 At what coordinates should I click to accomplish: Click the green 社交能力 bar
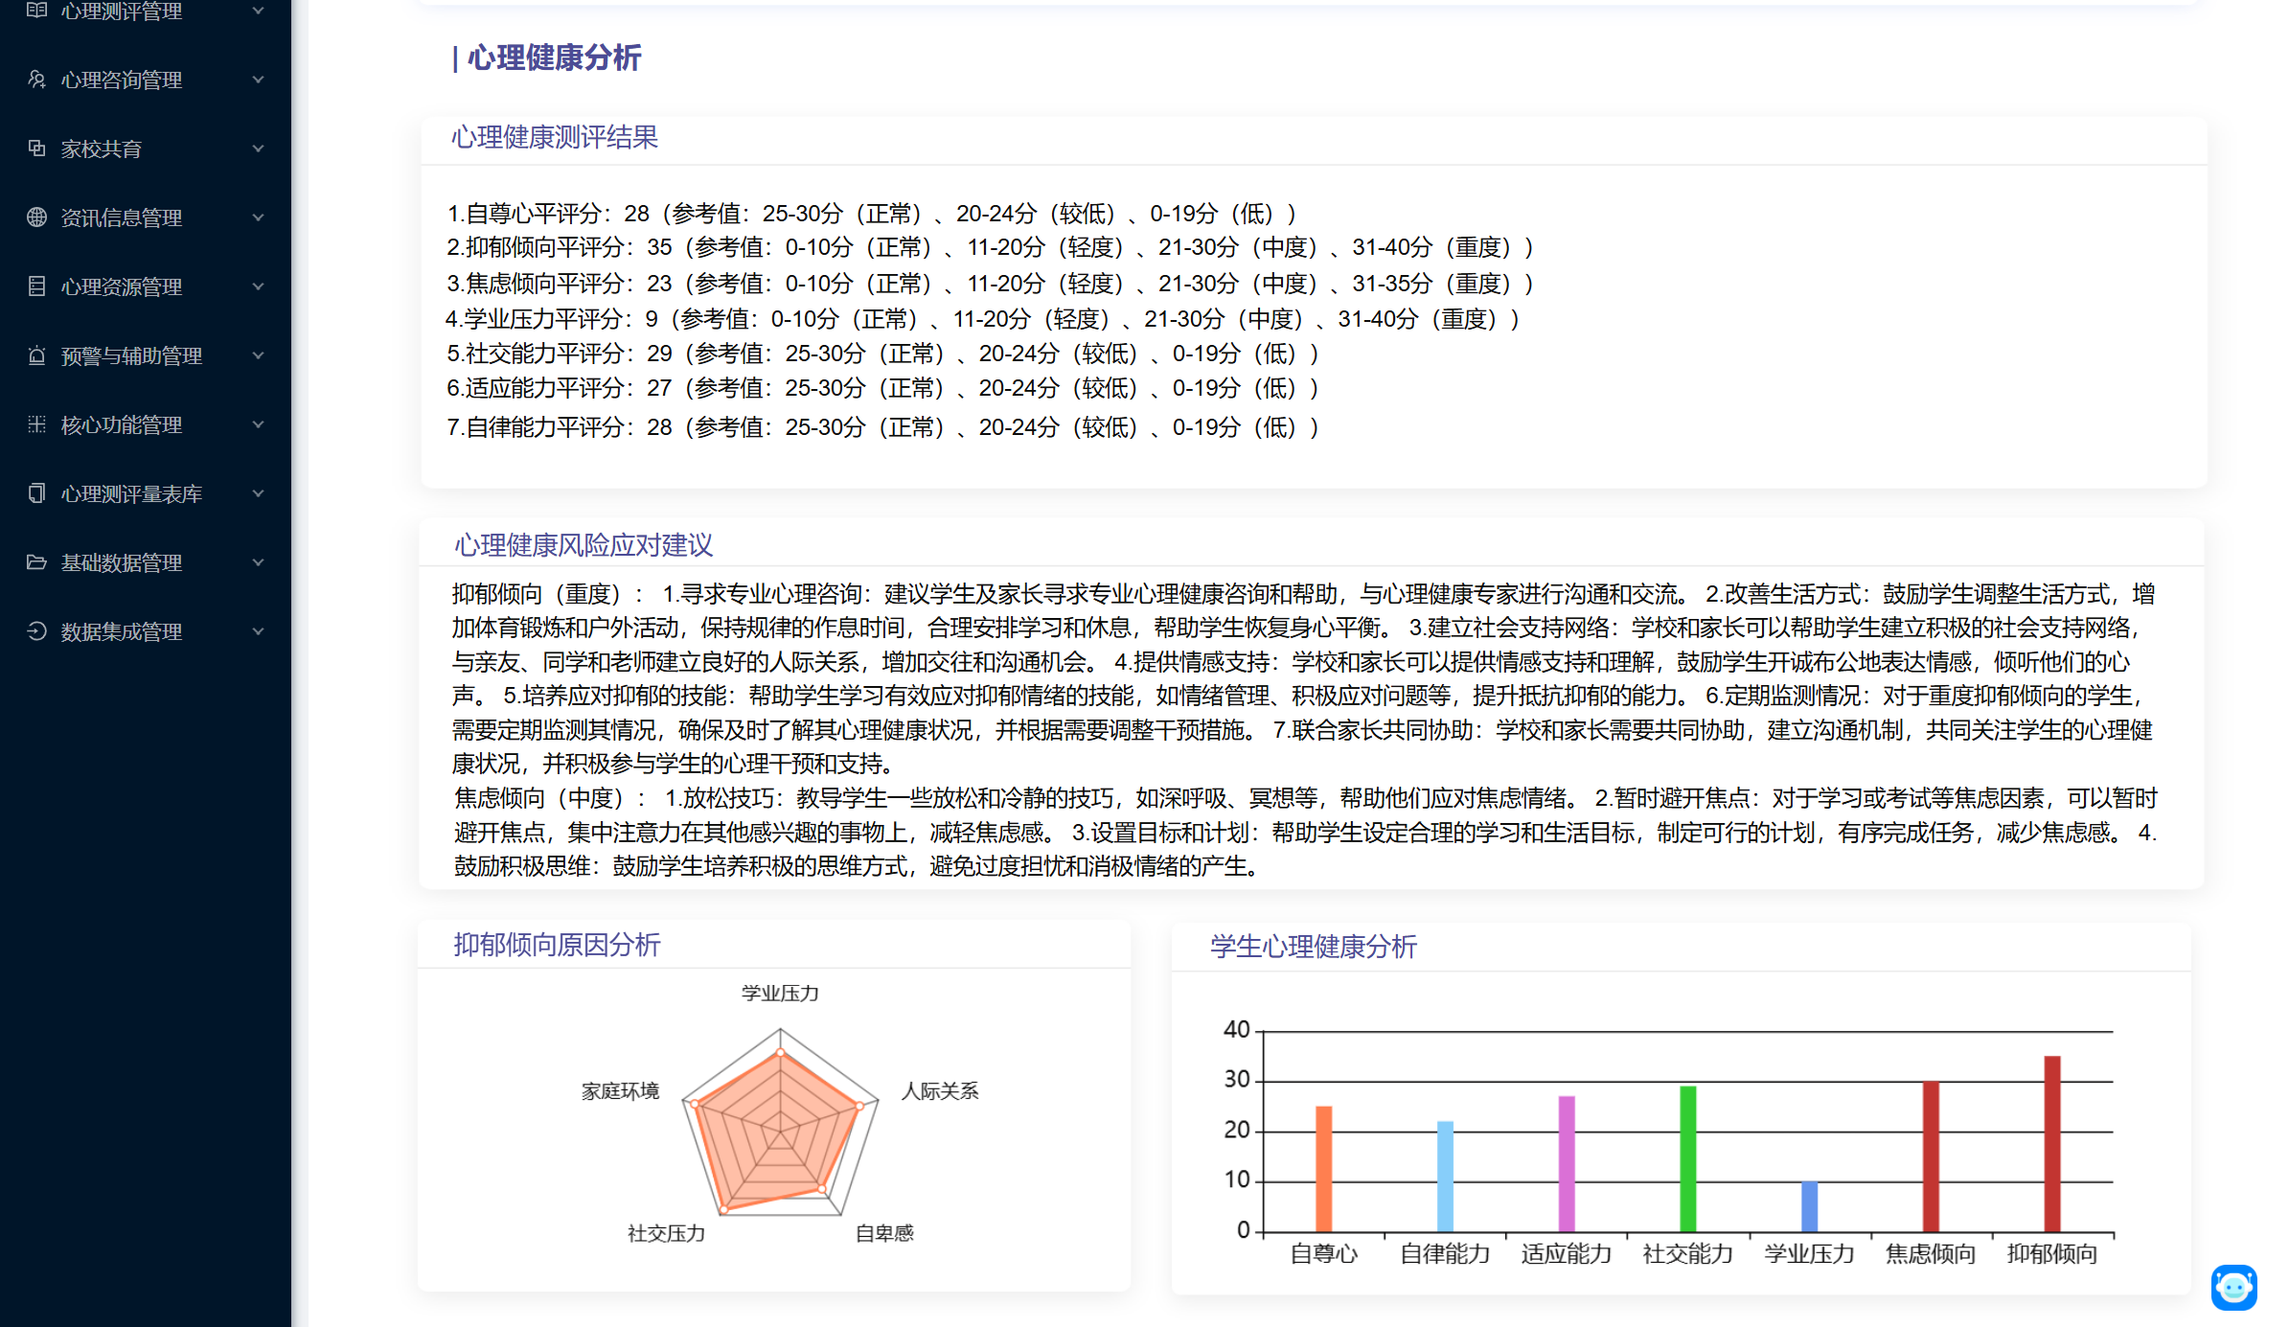tap(1687, 1158)
